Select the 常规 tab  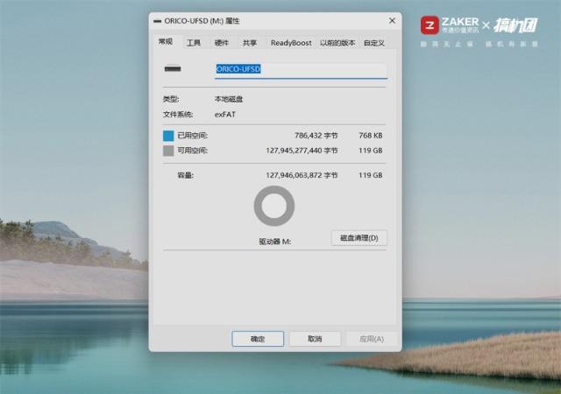coord(166,41)
